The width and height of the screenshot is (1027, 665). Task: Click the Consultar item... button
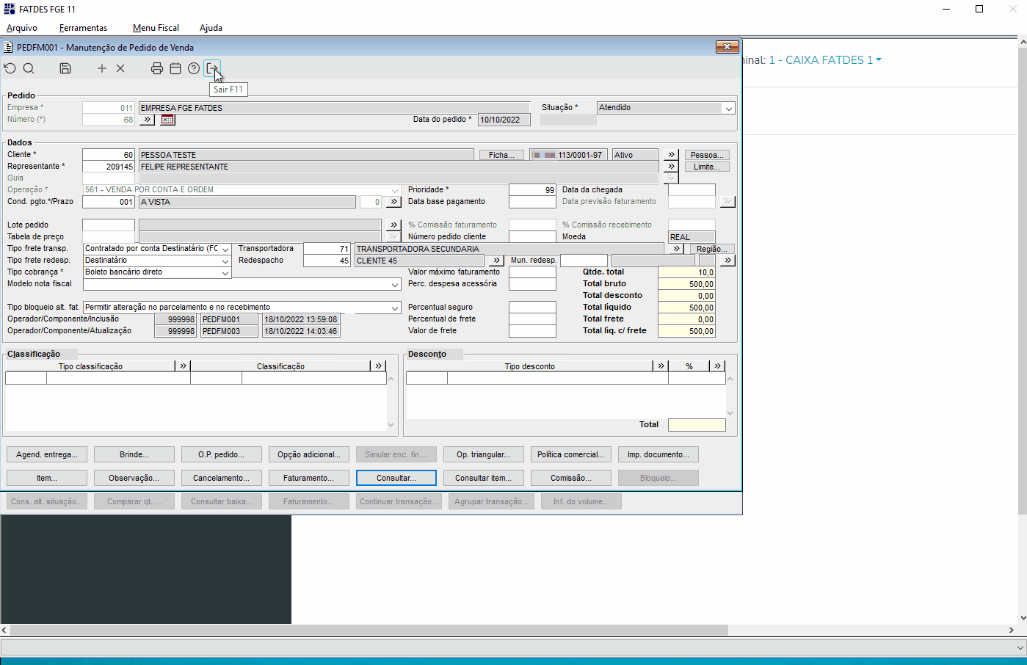[x=483, y=478]
